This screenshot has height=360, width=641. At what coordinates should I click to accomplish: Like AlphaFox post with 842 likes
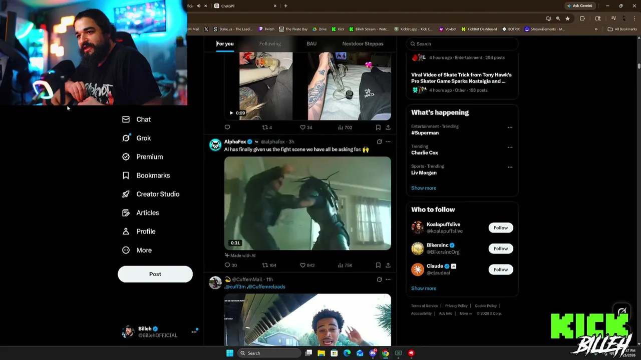(307, 265)
